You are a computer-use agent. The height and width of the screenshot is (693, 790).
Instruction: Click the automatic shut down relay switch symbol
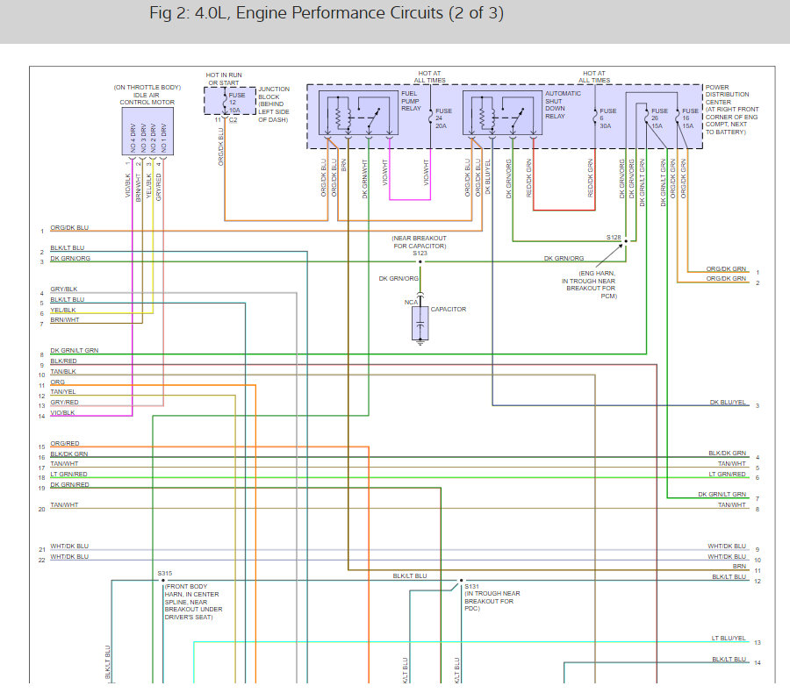[x=519, y=118]
